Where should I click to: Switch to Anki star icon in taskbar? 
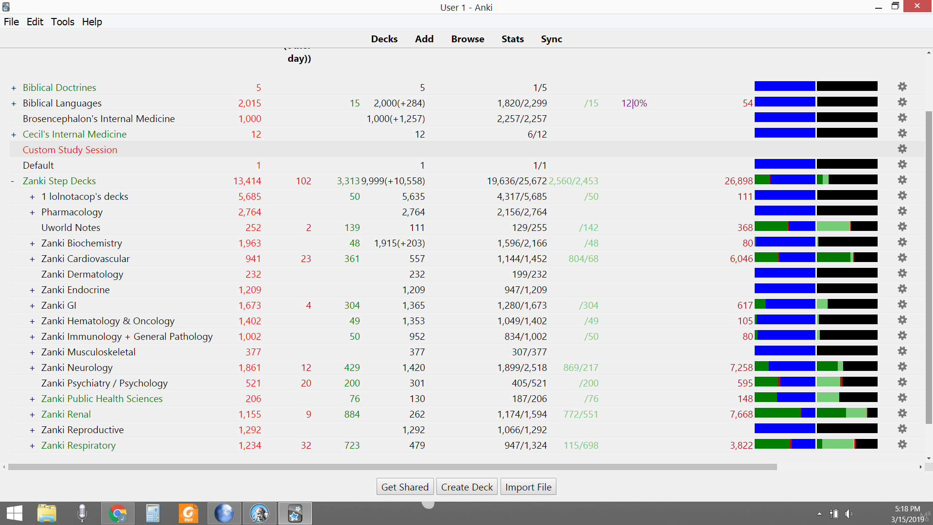pyautogui.click(x=295, y=513)
